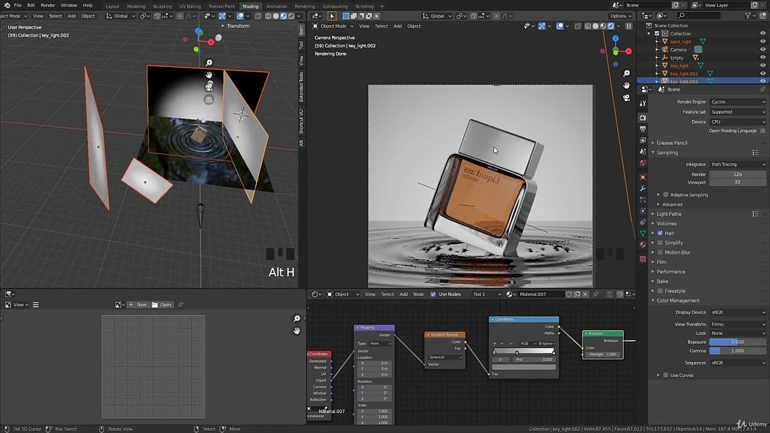The image size is (770, 433).
Task: Click the Blender logo icon in the menu bar
Action: [7, 5]
